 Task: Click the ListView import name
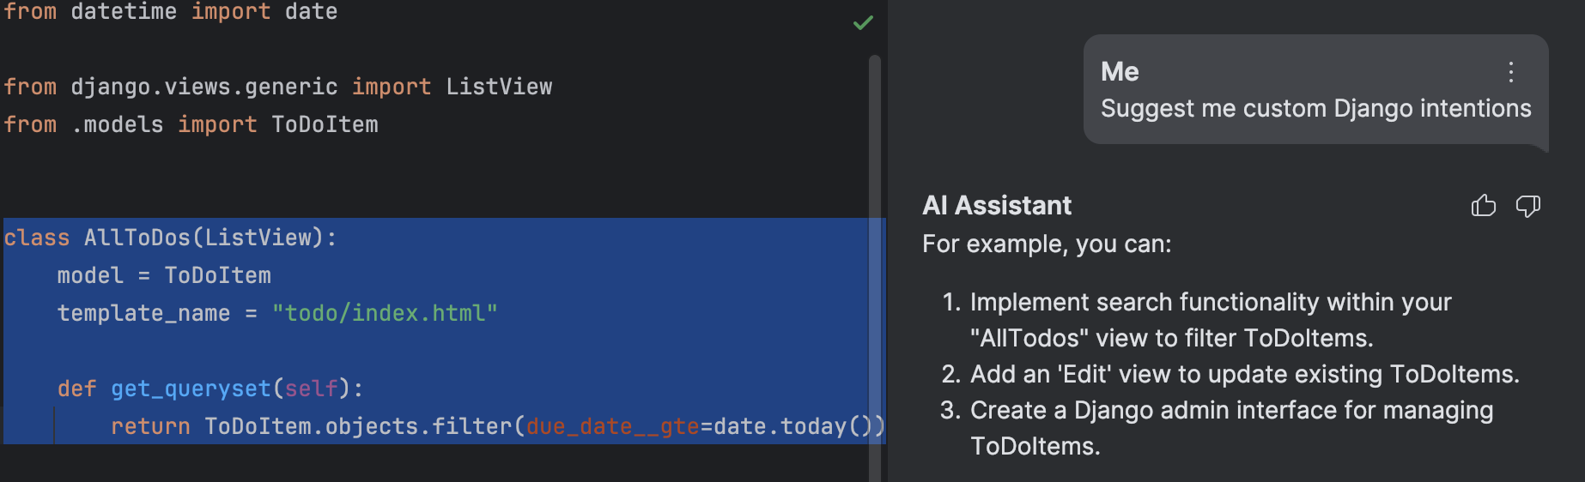tap(498, 87)
